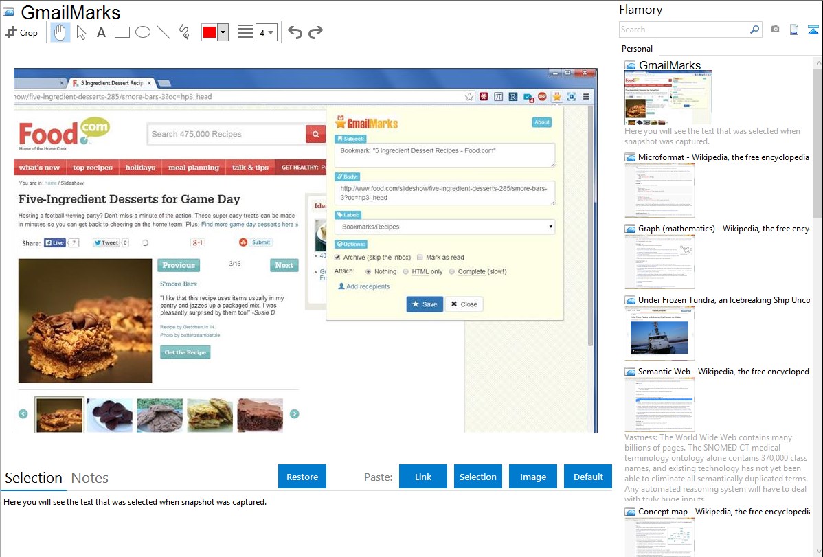
Task: Open the Personal tab
Action: click(x=637, y=49)
